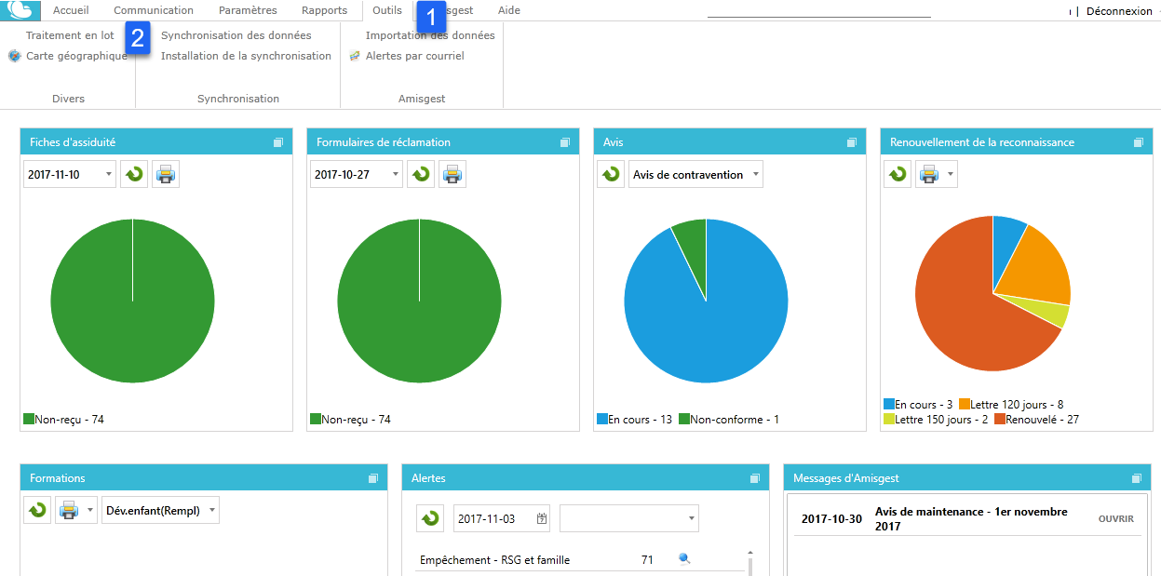Image resolution: width=1161 pixels, height=576 pixels.
Task: Switch to the Communication tab
Action: [154, 10]
